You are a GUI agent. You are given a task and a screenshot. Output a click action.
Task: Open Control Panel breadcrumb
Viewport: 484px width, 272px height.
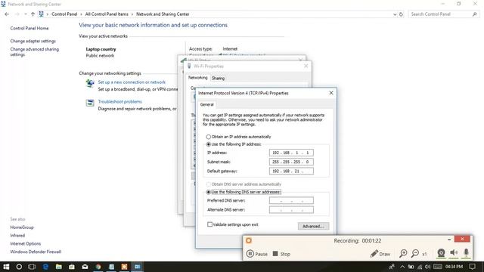click(64, 14)
